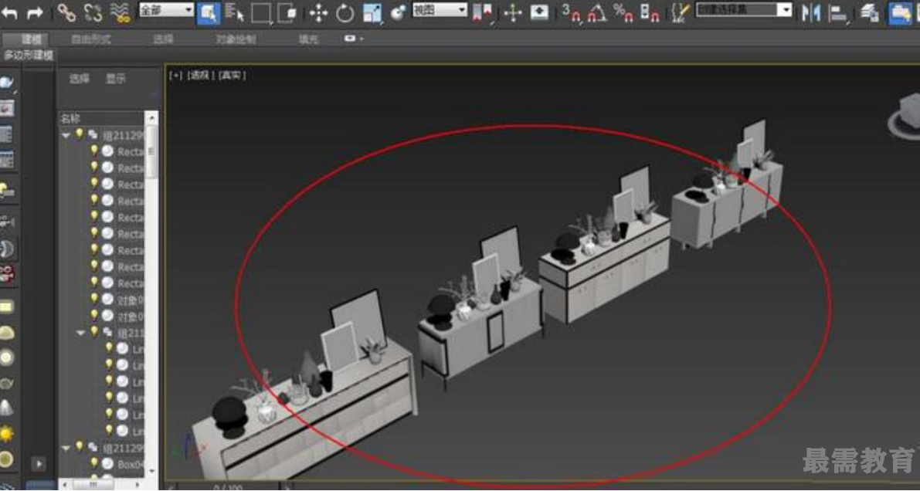The width and height of the screenshot is (920, 491).
Task: Collapse the nested 组211 group in scene explorer
Action: click(81, 333)
